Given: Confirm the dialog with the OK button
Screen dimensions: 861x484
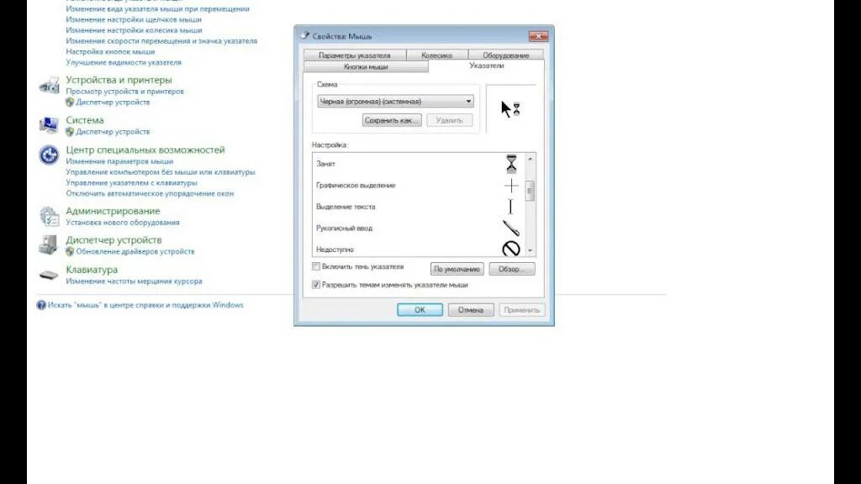Looking at the screenshot, I should click(x=420, y=310).
